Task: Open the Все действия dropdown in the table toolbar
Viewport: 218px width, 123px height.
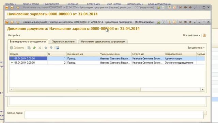Action: [196, 48]
